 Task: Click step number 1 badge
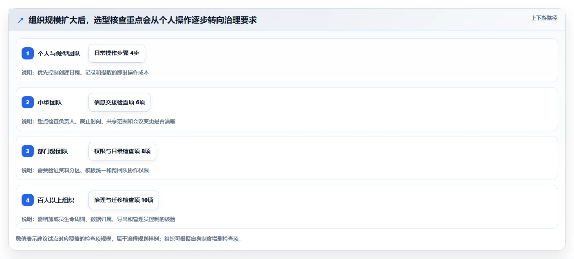(28, 53)
